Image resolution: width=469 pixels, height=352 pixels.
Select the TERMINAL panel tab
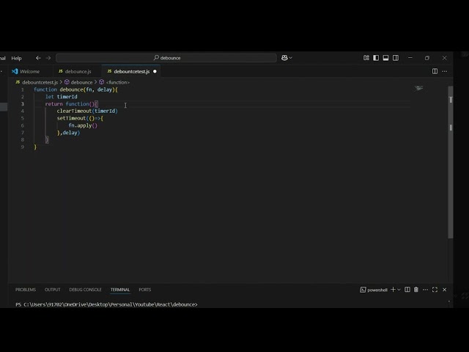click(x=120, y=290)
